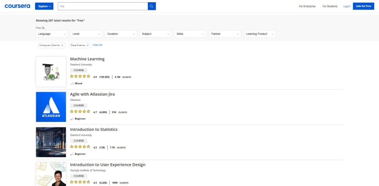Click the Log In link
This screenshot has width=379, height=186.
(x=347, y=6)
